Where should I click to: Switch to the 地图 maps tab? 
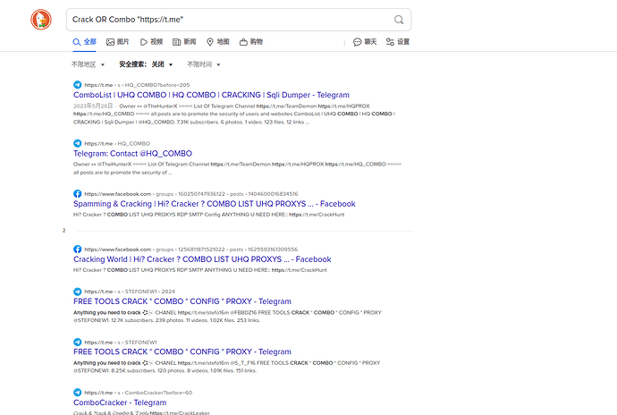(x=217, y=42)
